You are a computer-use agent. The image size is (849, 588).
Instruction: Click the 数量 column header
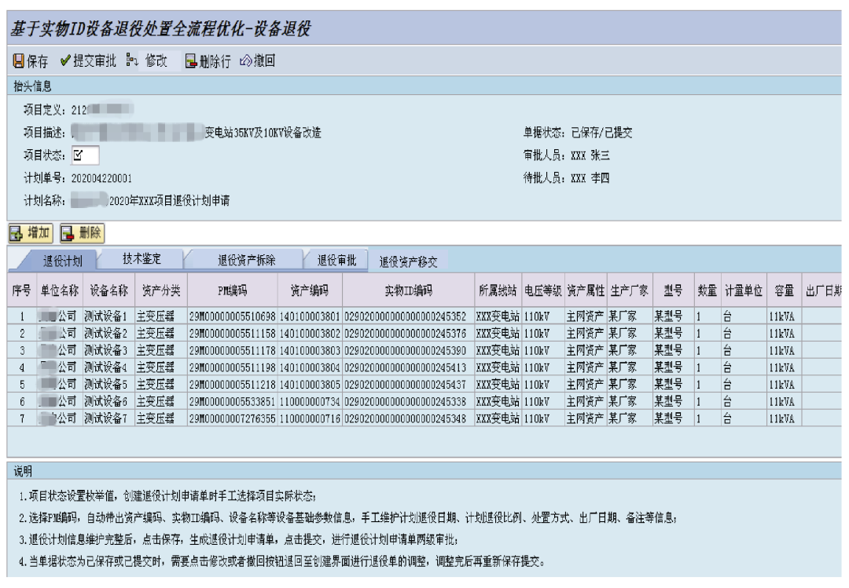point(707,290)
